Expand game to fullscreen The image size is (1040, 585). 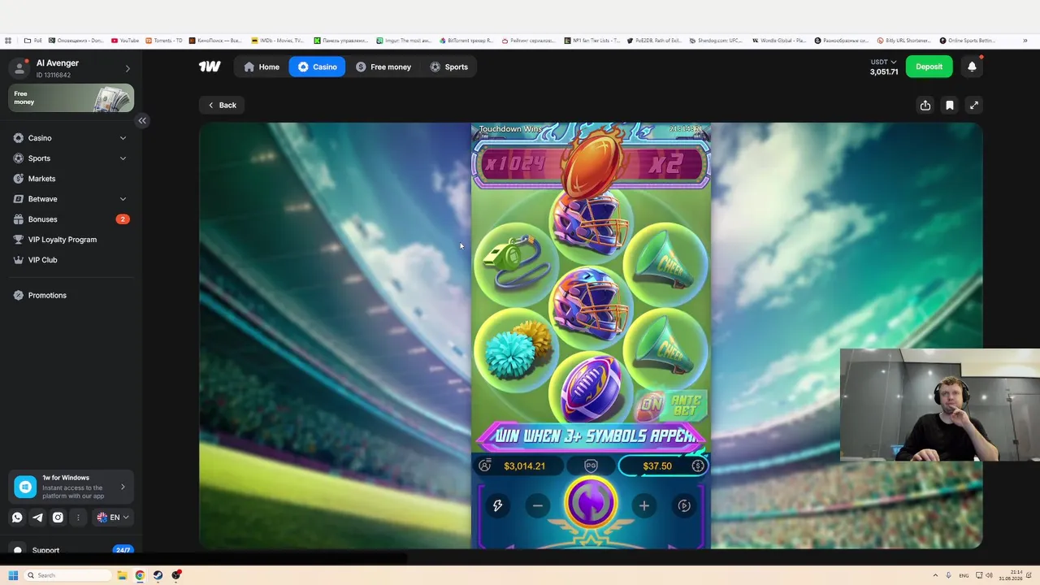pyautogui.click(x=974, y=105)
